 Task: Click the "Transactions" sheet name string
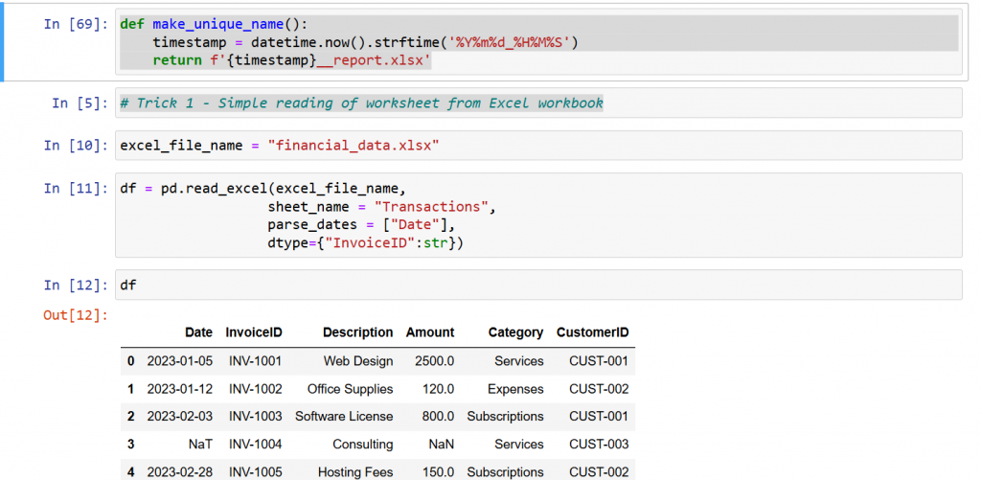pos(431,207)
